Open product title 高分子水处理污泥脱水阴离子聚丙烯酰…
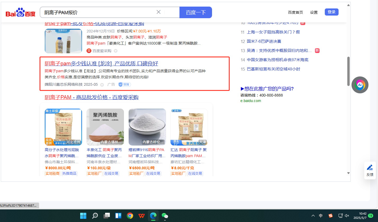 pyautogui.click(x=62, y=153)
